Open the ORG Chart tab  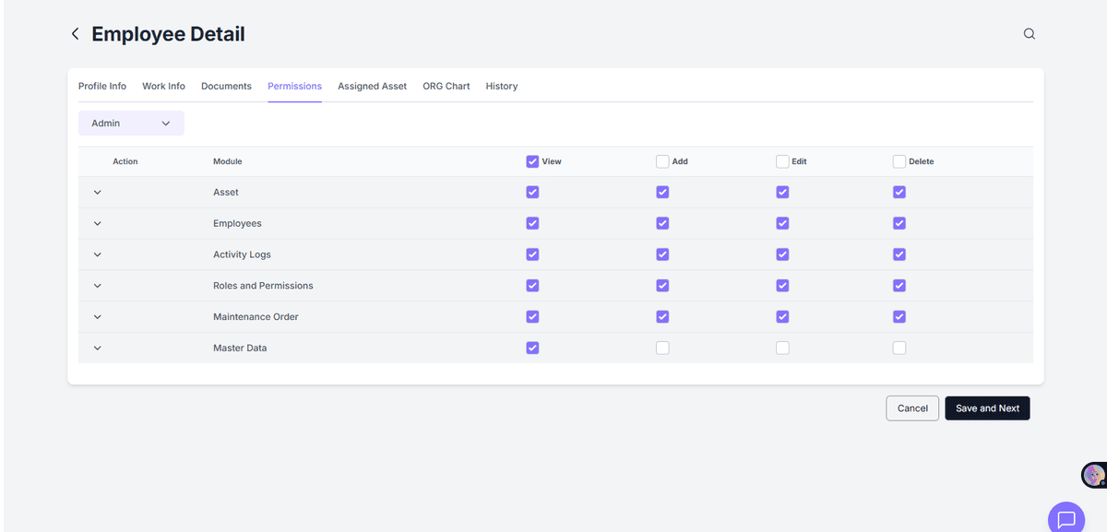click(446, 86)
